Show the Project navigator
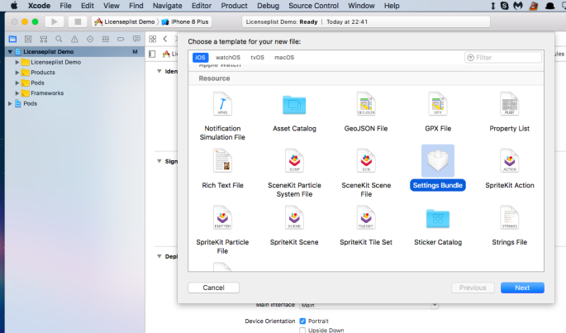 (x=12, y=39)
